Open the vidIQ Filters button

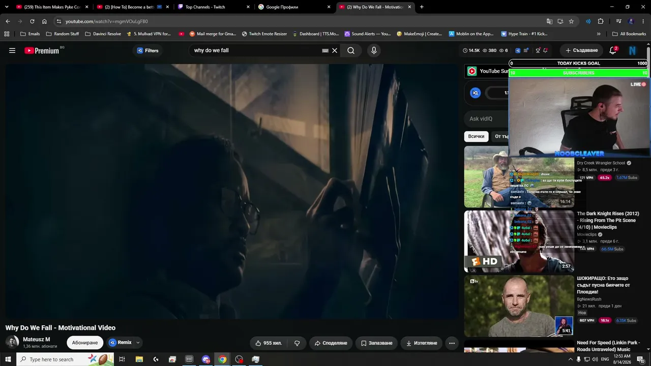click(x=148, y=50)
